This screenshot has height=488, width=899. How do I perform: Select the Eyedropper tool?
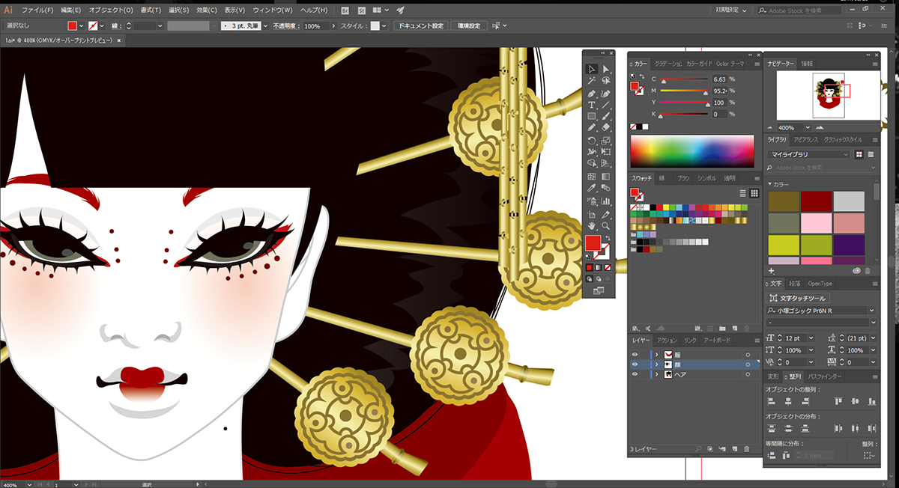pyautogui.click(x=591, y=188)
